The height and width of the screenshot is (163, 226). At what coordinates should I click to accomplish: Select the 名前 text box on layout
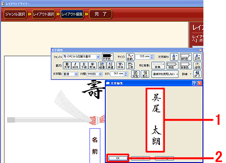(x=95, y=145)
